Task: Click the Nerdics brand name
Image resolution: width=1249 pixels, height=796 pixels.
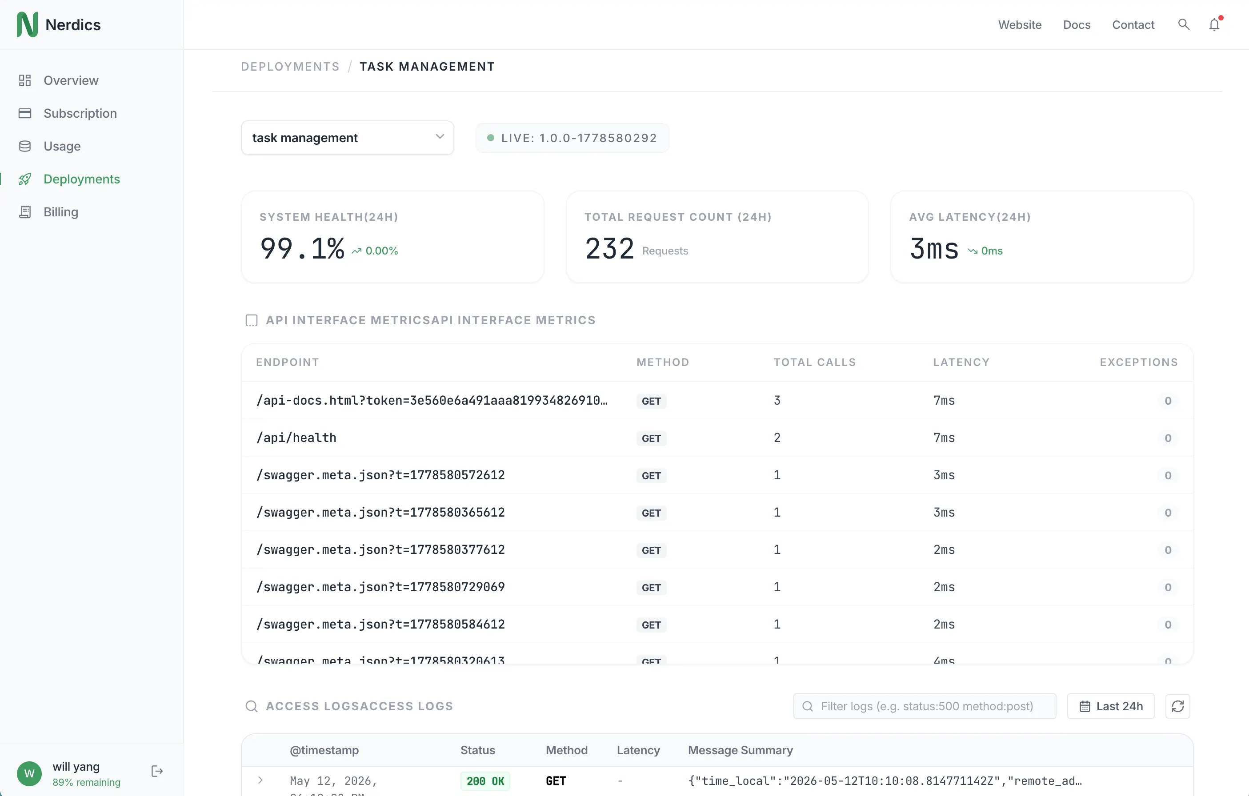Action: (x=73, y=24)
